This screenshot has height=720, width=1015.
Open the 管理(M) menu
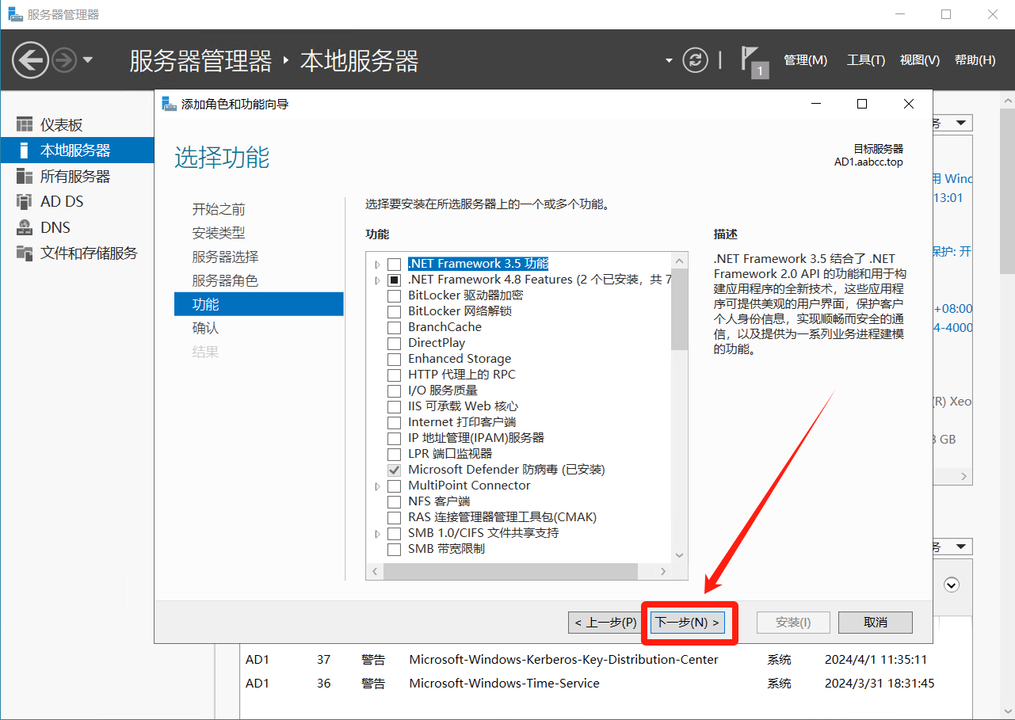(805, 60)
